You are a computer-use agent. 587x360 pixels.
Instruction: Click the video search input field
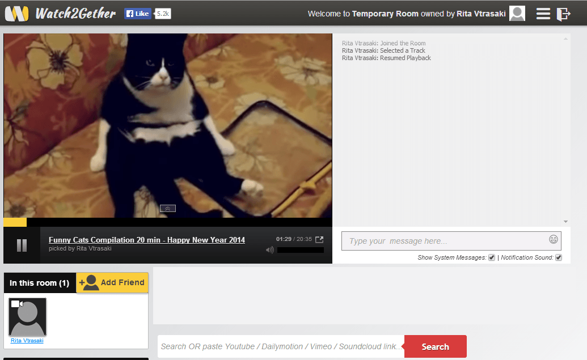281,346
